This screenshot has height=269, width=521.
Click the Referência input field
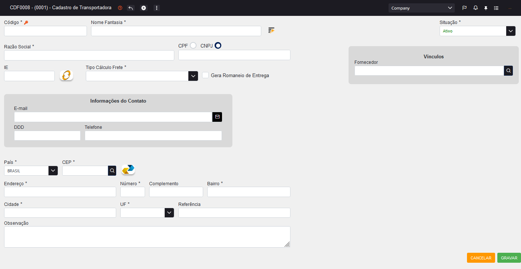click(234, 213)
